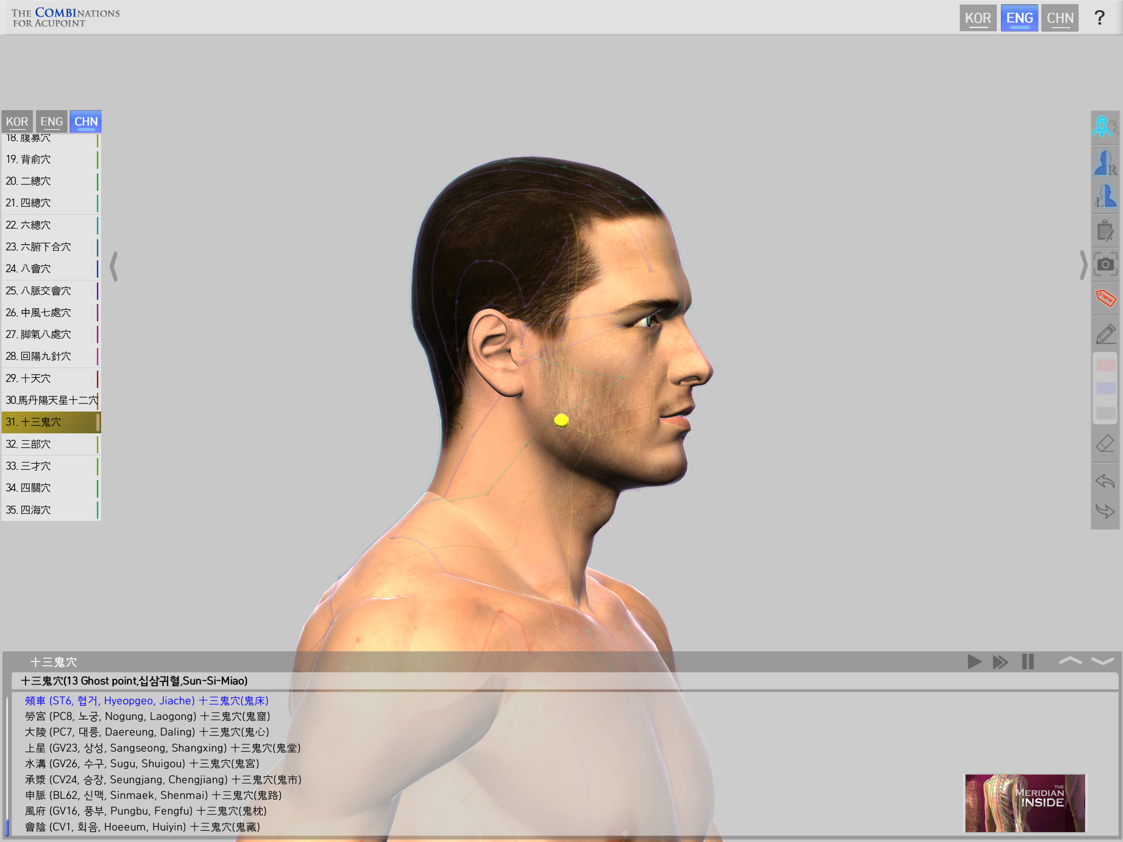Click the redo arrow icon
Viewport: 1123px width, 842px height.
click(x=1105, y=510)
